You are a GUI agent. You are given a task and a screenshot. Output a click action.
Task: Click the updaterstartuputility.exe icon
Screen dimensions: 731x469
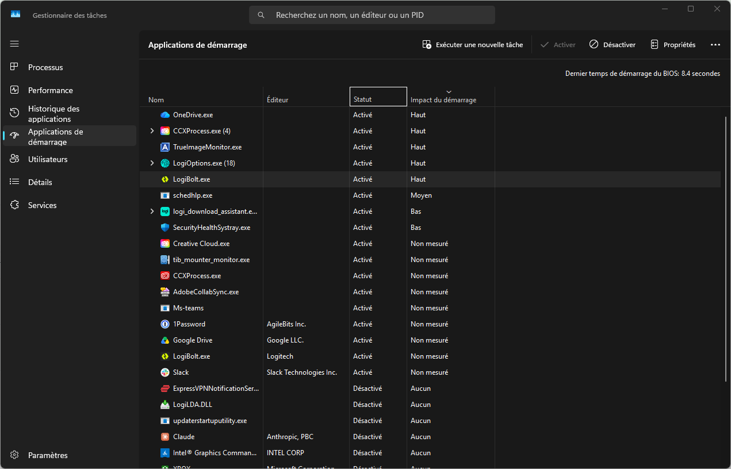(x=165, y=421)
